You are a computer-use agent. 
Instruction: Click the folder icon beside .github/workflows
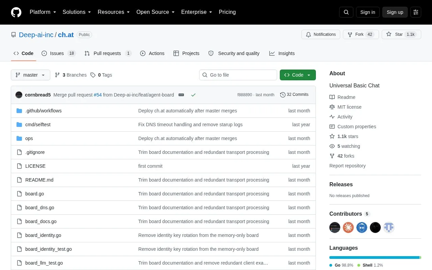coord(19,111)
